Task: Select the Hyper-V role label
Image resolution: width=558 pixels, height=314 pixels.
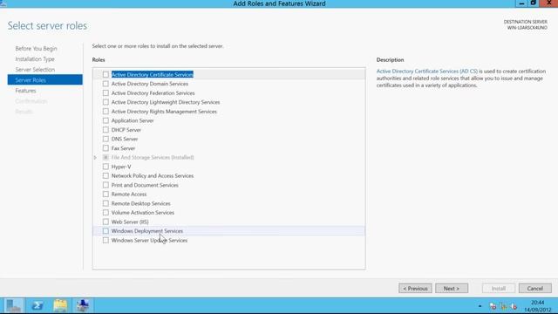Action: point(121,167)
